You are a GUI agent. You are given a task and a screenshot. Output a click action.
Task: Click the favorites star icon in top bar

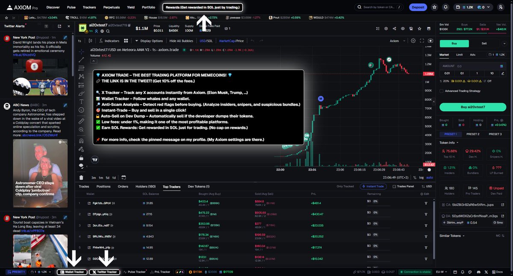pos(435,7)
